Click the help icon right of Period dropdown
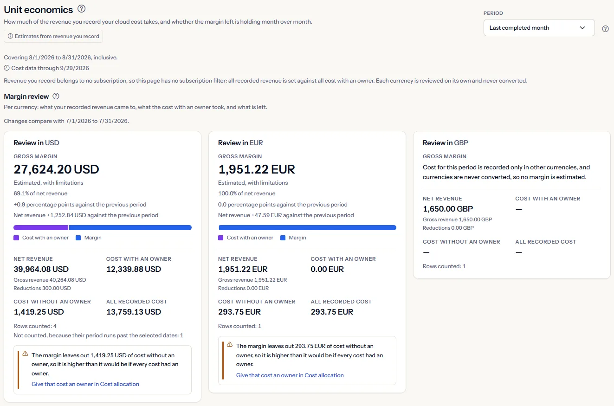The image size is (614, 406). 605,29
